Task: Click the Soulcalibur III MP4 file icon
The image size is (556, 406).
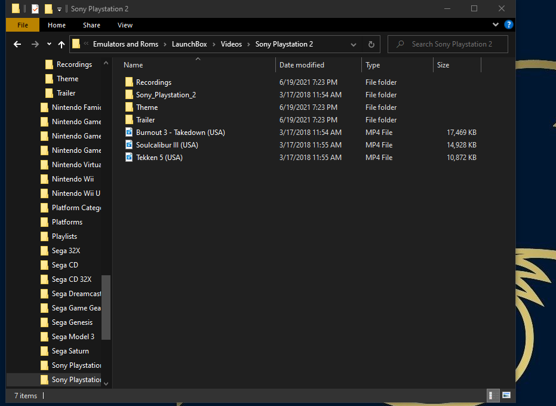Action: (x=129, y=144)
